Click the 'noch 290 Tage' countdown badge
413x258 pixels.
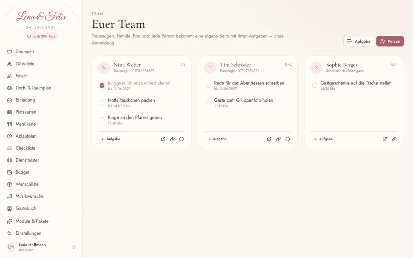41,36
